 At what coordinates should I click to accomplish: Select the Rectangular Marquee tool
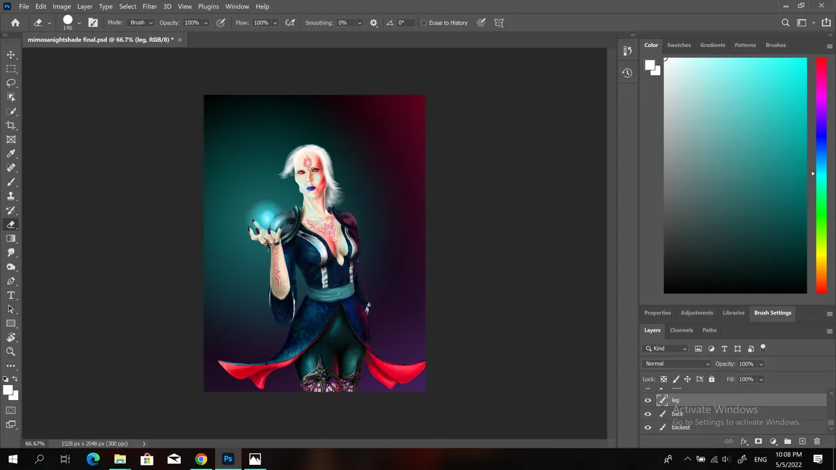tap(11, 69)
